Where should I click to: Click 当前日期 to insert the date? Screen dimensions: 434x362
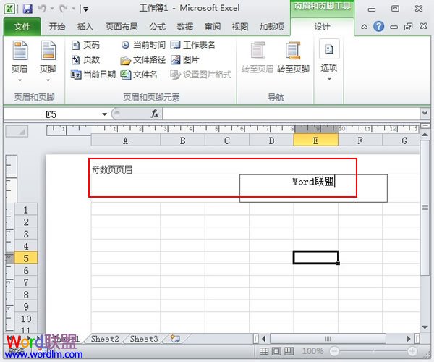[x=93, y=75]
